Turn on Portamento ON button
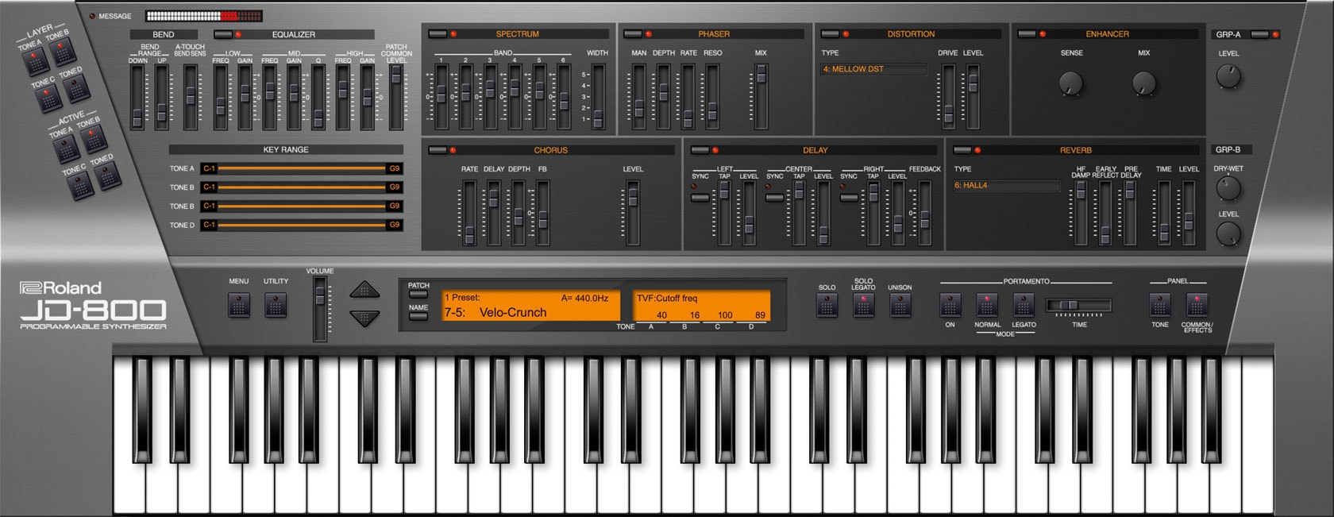Viewport: 1334px width, 517px height. (950, 305)
